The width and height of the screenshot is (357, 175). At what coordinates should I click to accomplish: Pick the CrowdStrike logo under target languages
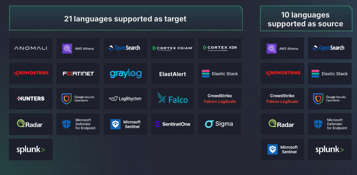(x=31, y=73)
